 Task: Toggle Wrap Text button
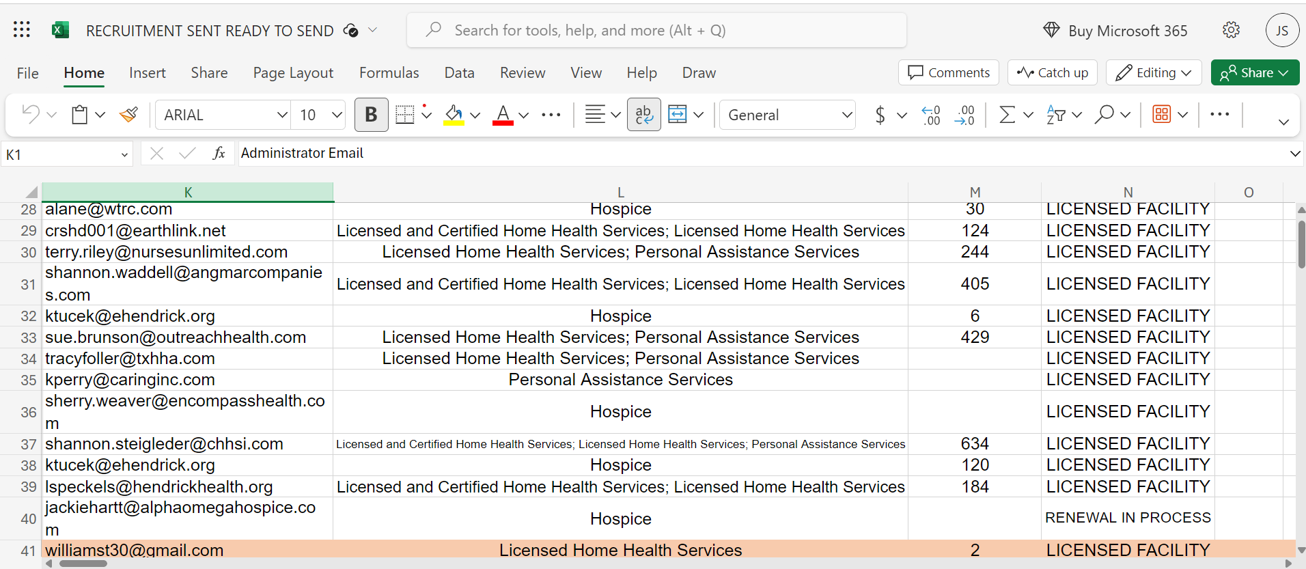pos(643,115)
